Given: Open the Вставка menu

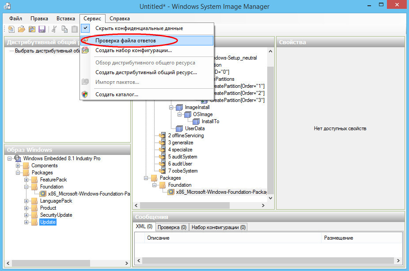Looking at the screenshot, I should [66, 19].
